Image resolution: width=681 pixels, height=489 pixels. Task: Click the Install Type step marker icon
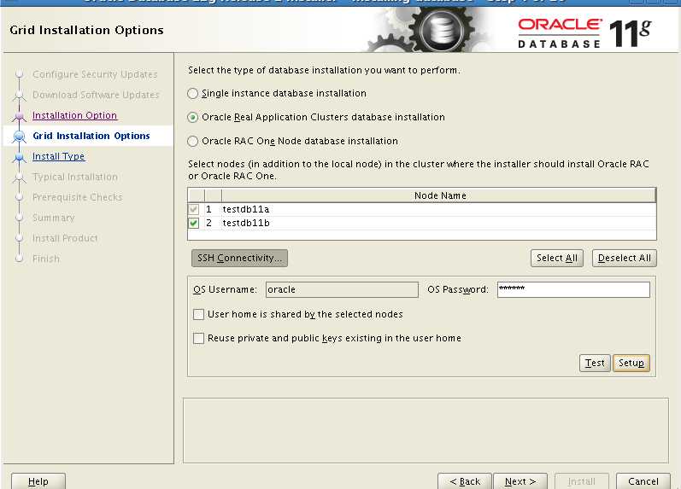click(x=19, y=157)
